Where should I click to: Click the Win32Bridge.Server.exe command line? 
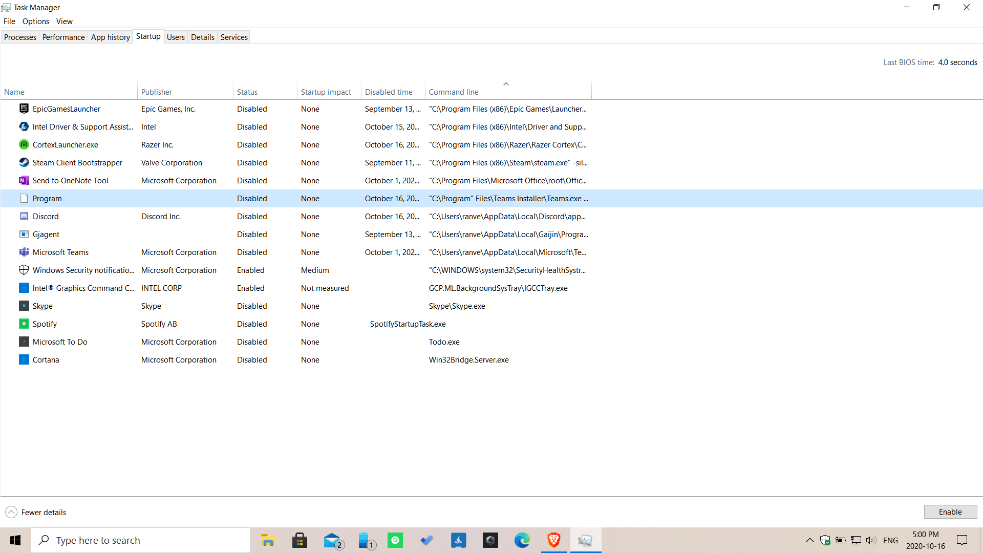point(468,359)
